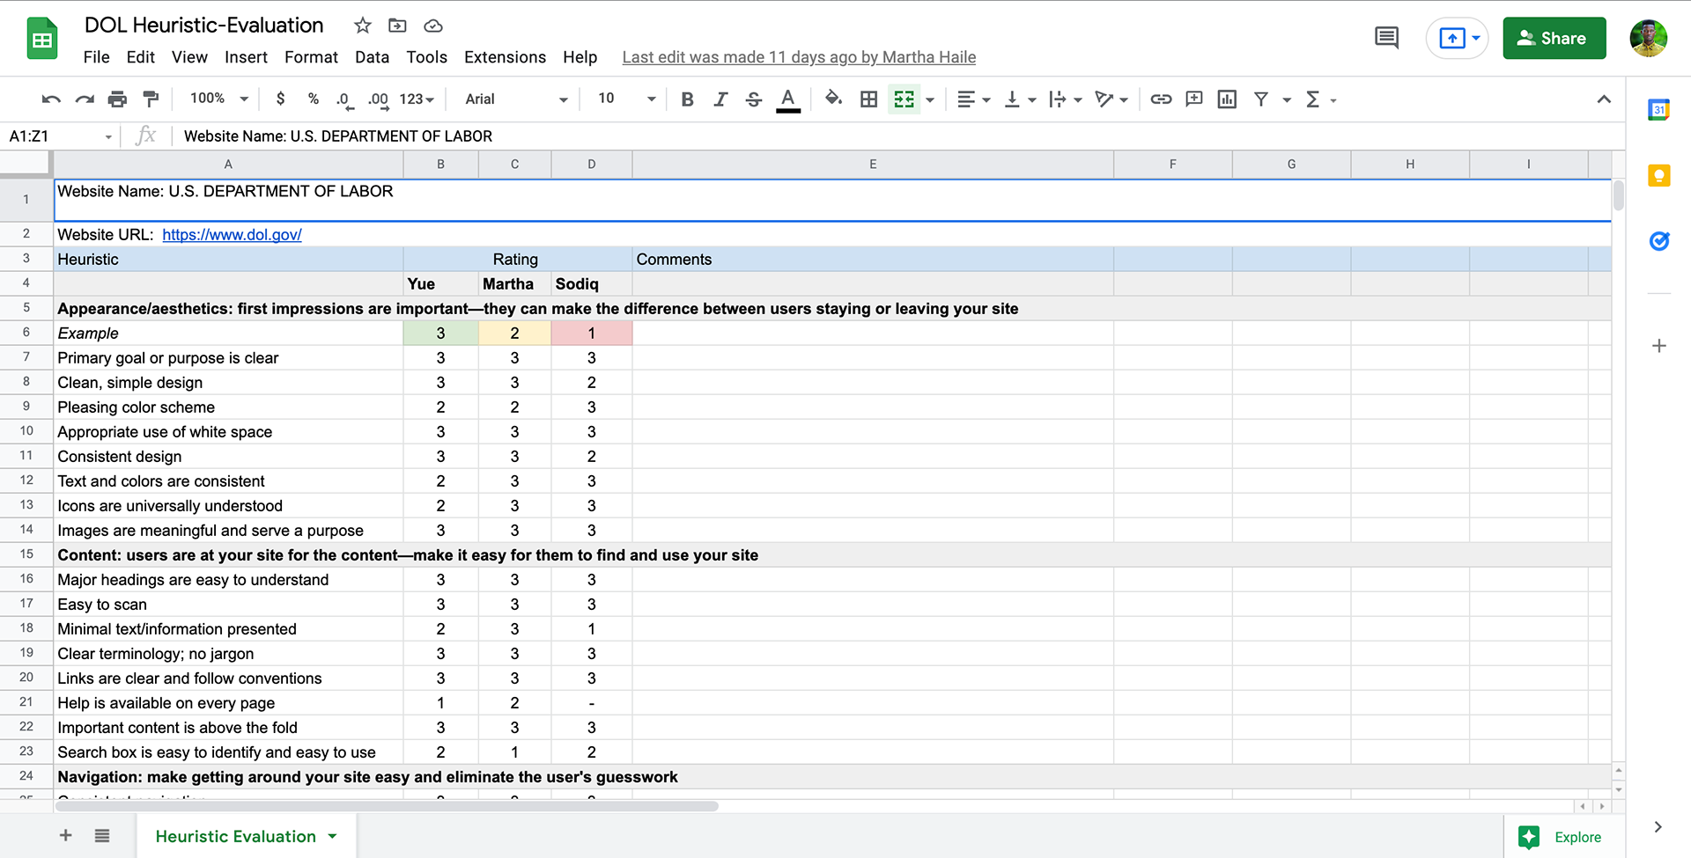The width and height of the screenshot is (1691, 858).
Task: Open the zoom 100% dropdown
Action: click(219, 99)
